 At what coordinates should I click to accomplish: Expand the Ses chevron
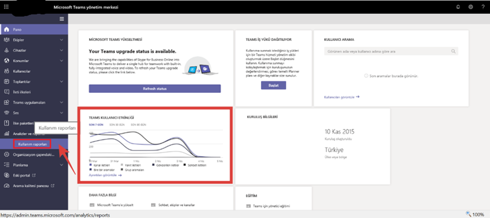pos(61,112)
